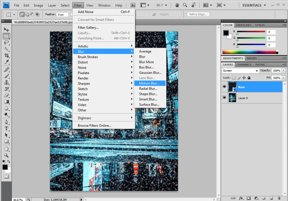Expand the Opacity slider arrow
Image resolution: width=288 pixels, height=201 pixels.
tap(283, 71)
